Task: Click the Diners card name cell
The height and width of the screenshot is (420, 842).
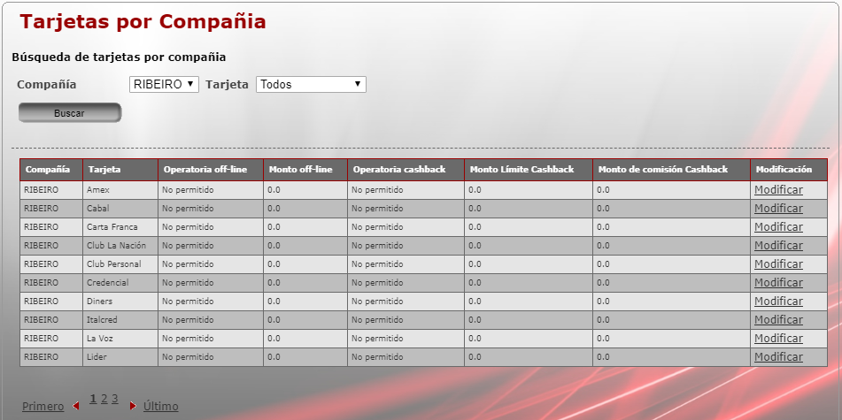Action: 120,302
